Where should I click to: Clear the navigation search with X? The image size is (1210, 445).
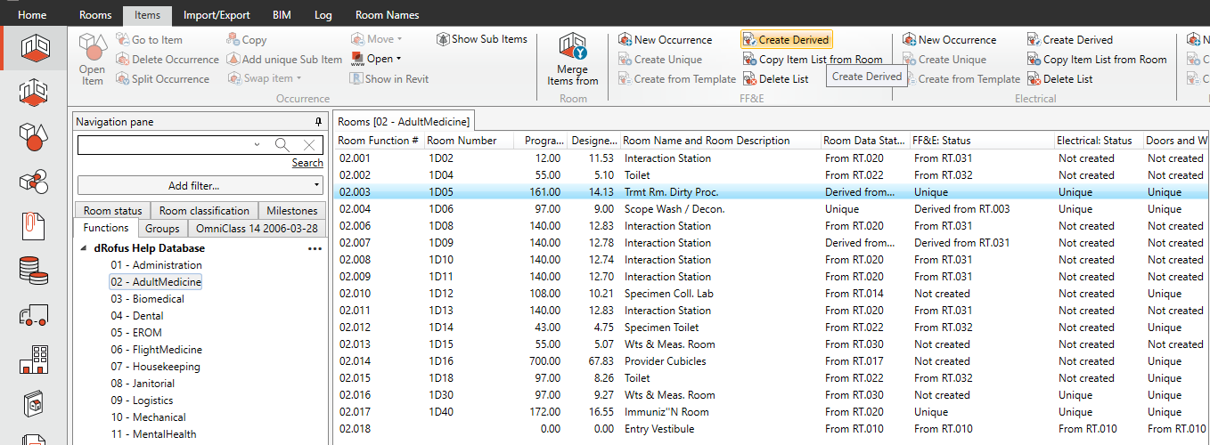coord(308,145)
